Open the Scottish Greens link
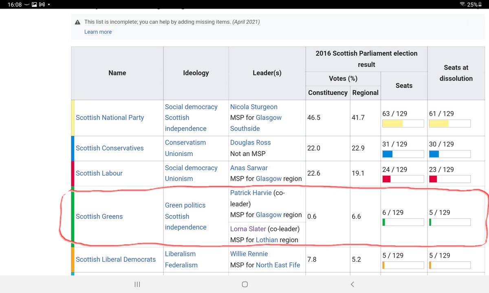Image resolution: width=489 pixels, height=293 pixels. 99,216
